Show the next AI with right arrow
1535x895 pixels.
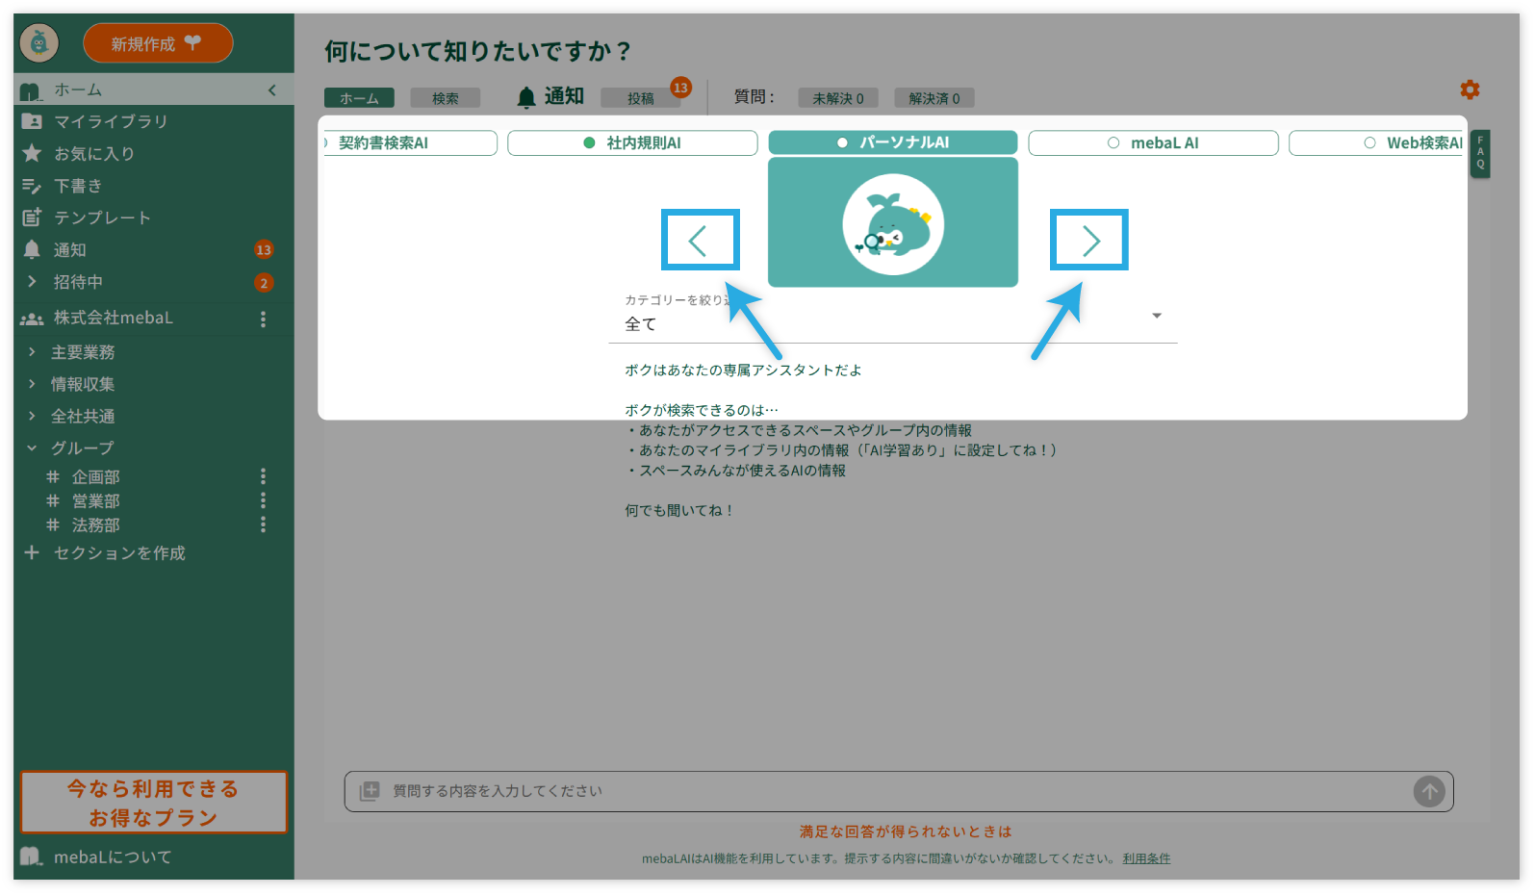pyautogui.click(x=1088, y=240)
